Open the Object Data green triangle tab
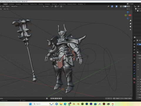The image size is (141, 106). (x=134, y=76)
